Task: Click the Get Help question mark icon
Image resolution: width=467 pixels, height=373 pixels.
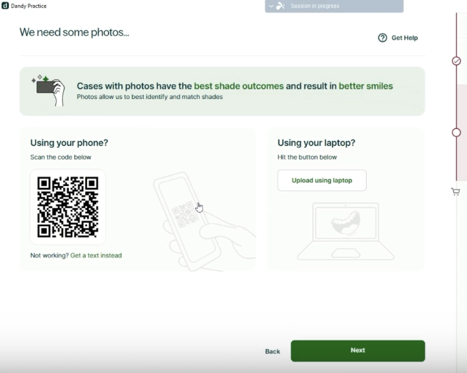Action: pyautogui.click(x=382, y=38)
